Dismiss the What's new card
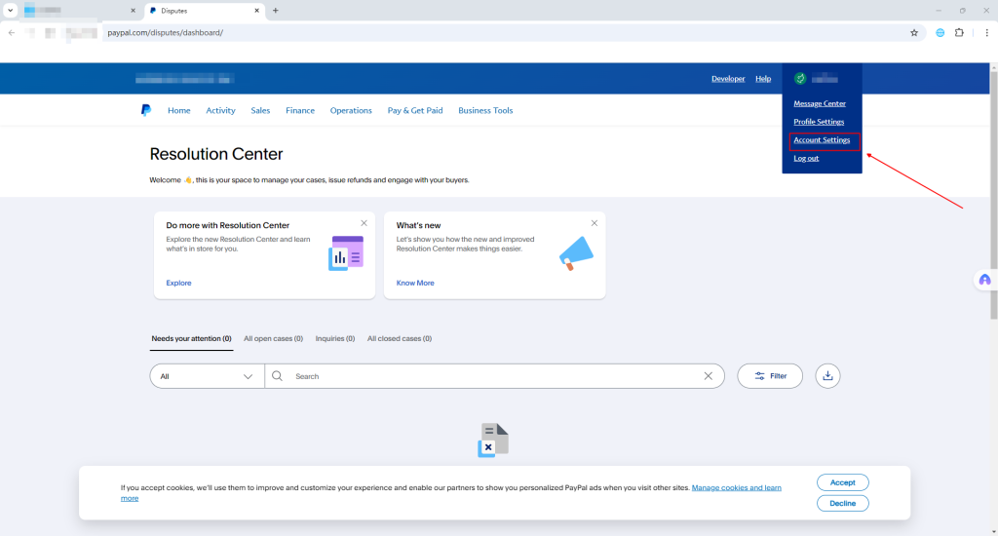This screenshot has width=998, height=536. click(x=595, y=223)
